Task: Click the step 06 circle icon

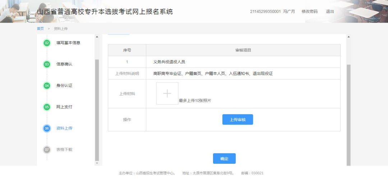Action: click(47, 129)
